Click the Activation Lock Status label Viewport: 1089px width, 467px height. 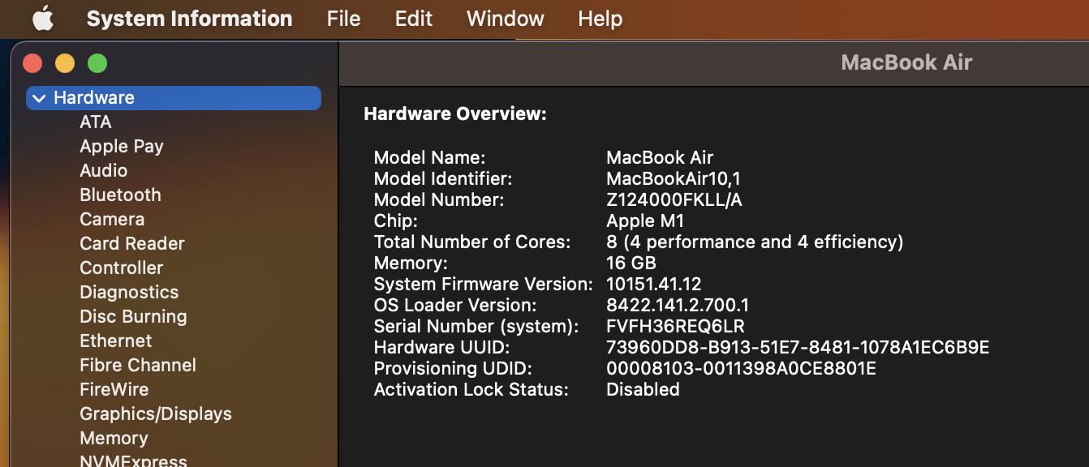[x=471, y=389]
